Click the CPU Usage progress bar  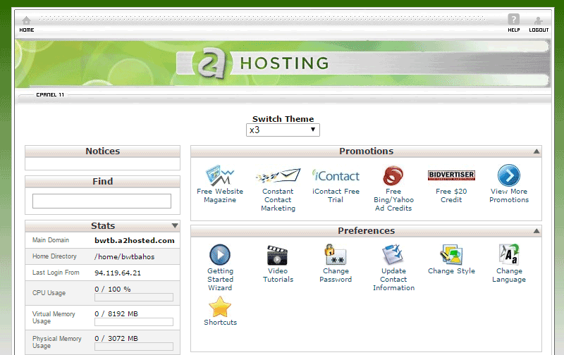pos(134,297)
